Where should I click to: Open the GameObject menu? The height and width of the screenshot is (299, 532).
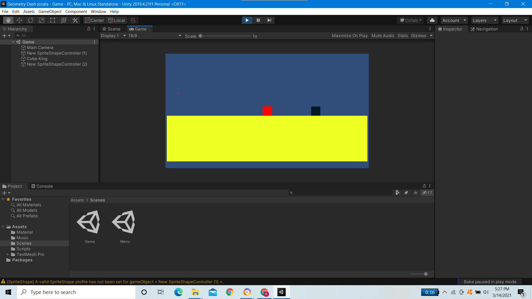[50, 11]
